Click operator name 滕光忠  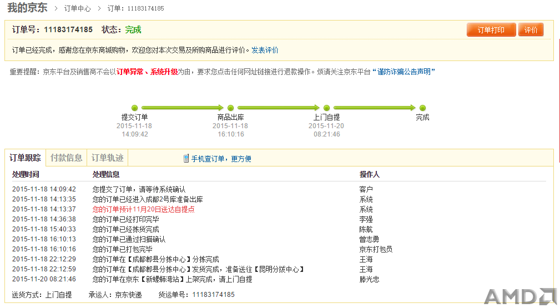369,279
